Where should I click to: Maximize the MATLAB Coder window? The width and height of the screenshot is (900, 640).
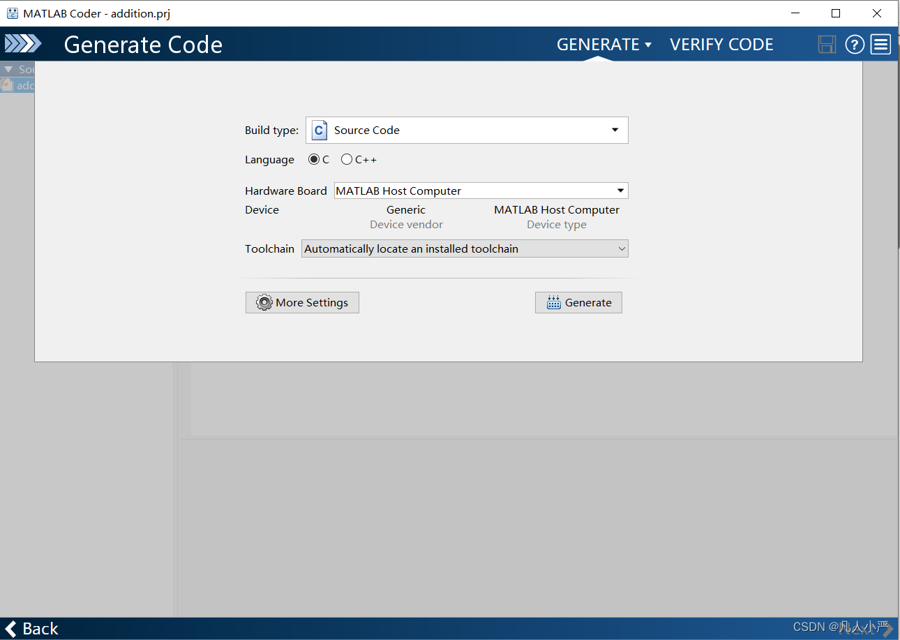coord(836,13)
